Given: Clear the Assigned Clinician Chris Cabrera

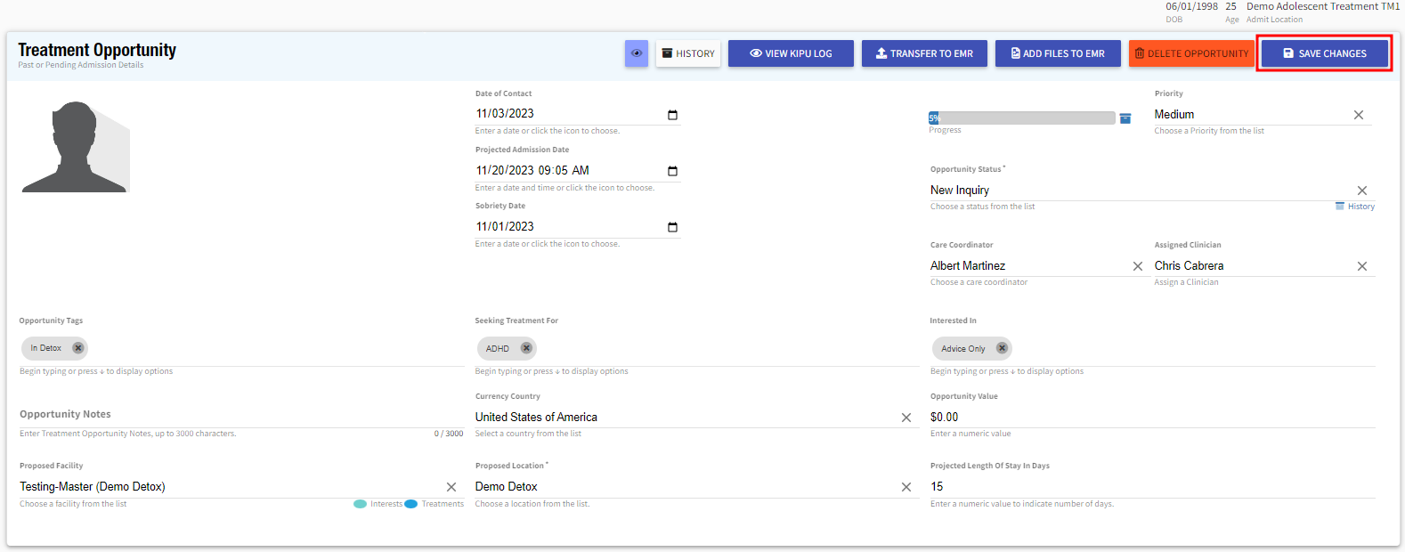Looking at the screenshot, I should [1361, 266].
